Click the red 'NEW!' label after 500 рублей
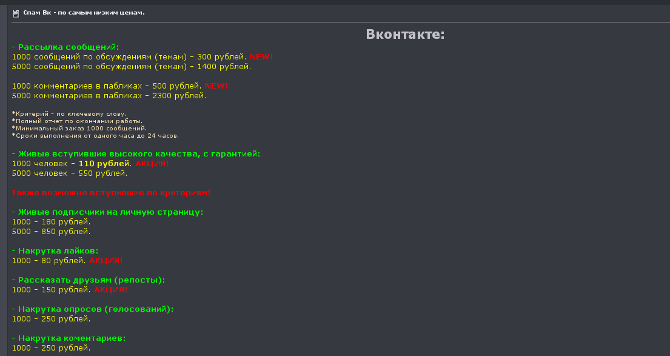Viewport: 670px width, 356px height. click(216, 86)
